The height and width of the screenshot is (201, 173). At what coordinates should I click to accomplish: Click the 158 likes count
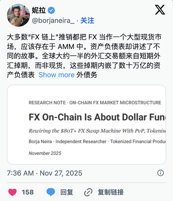click(28, 192)
